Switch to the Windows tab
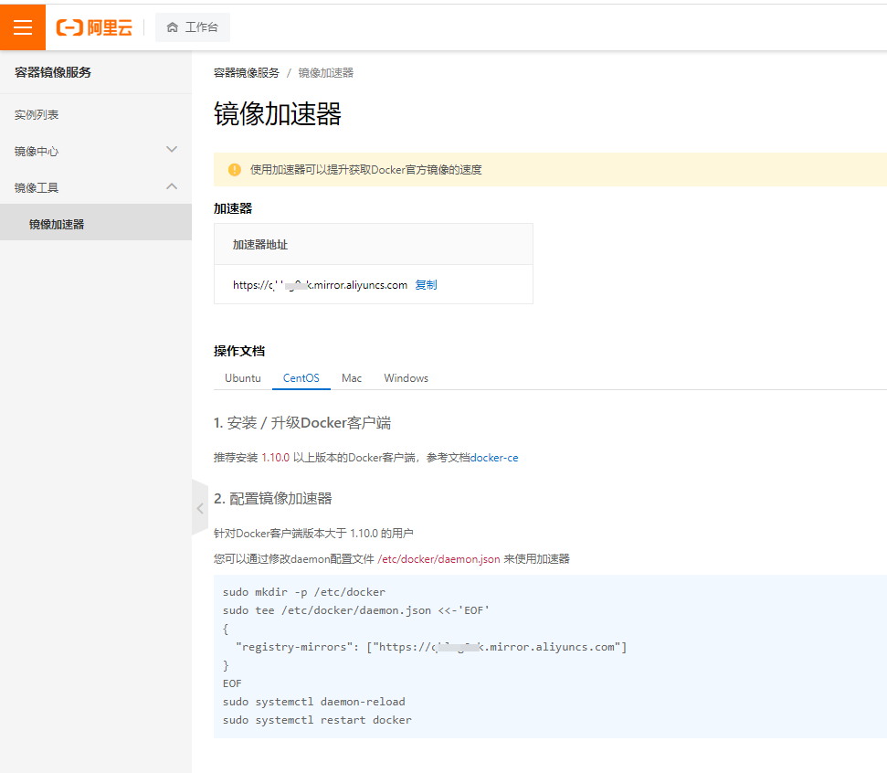Screen dimensions: 887x773 point(407,378)
